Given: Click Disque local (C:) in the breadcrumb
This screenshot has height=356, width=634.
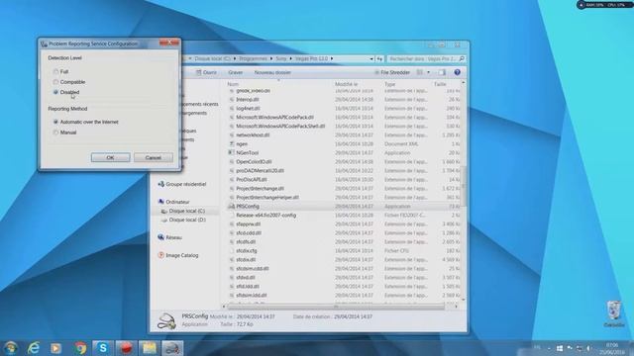Looking at the screenshot, I should (x=212, y=58).
